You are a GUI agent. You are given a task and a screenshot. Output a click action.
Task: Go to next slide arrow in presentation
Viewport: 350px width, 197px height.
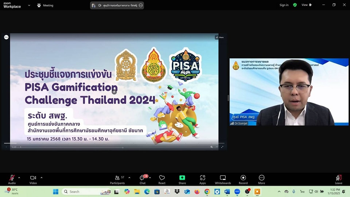pyautogui.click(x=20, y=147)
